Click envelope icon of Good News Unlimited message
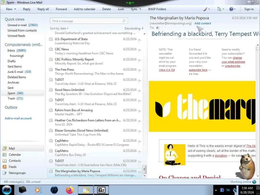Viewport: 260px width, 195px height. click(51, 90)
